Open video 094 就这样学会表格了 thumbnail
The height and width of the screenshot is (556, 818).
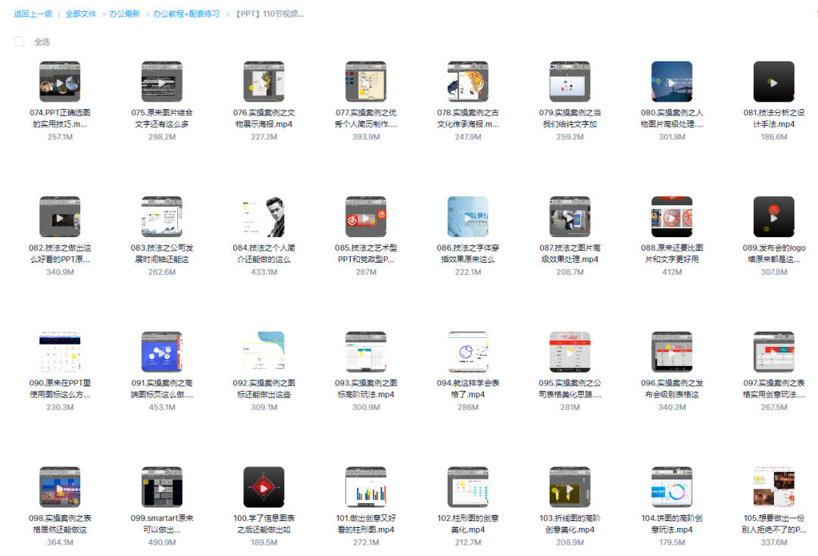(x=467, y=351)
